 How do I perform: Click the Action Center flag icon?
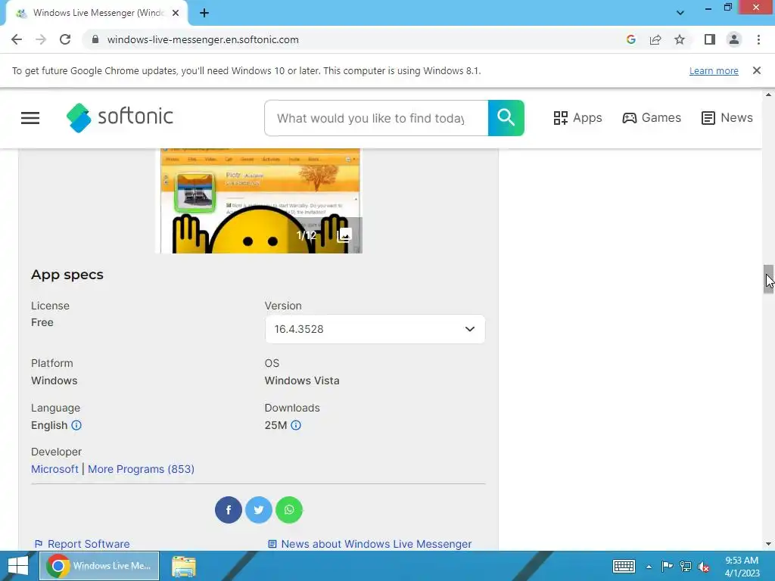[667, 566]
